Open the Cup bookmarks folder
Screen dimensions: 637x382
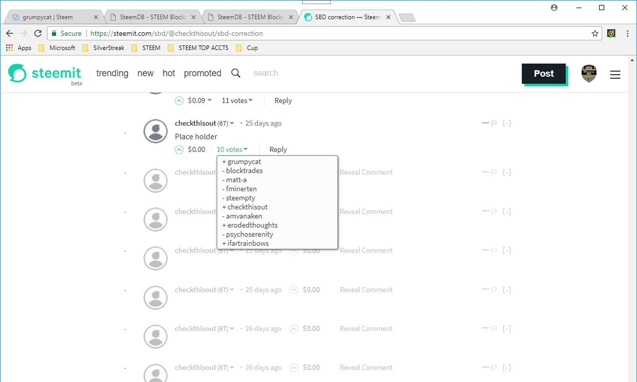tap(247, 48)
